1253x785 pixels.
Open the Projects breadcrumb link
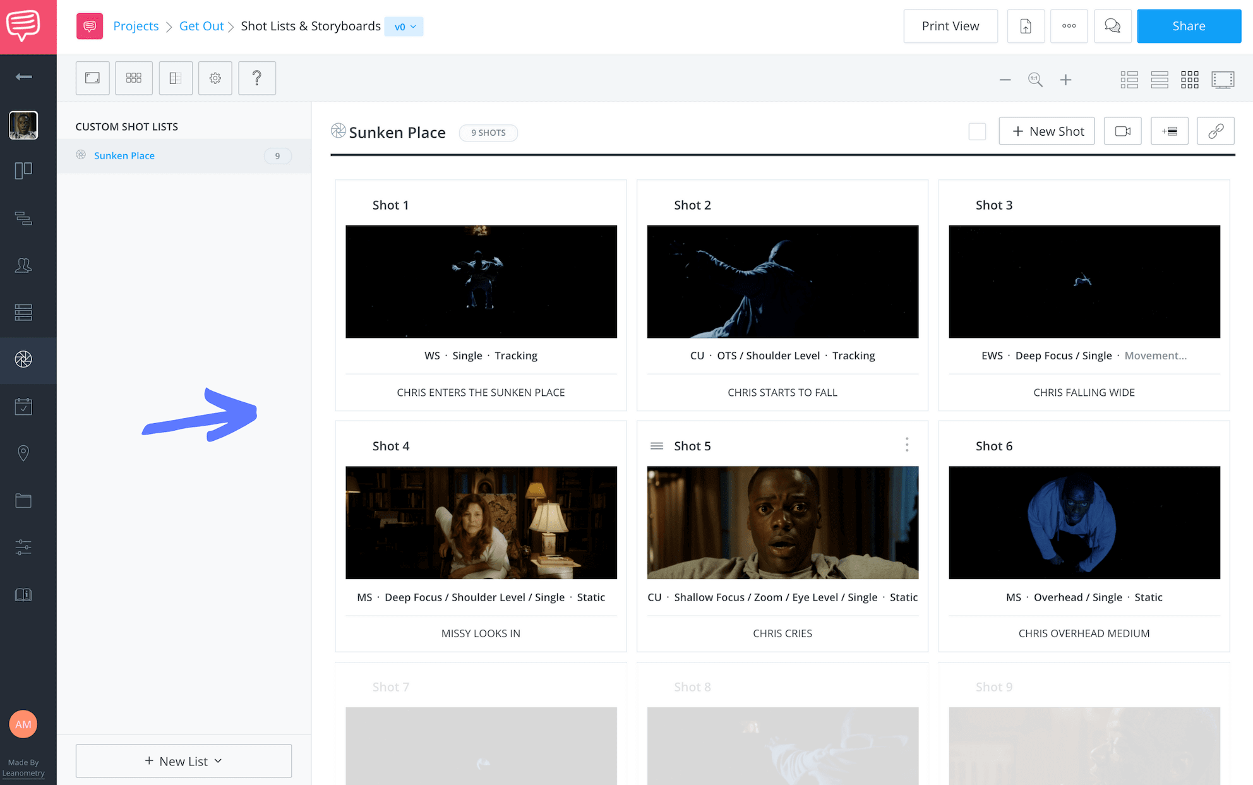tap(136, 26)
